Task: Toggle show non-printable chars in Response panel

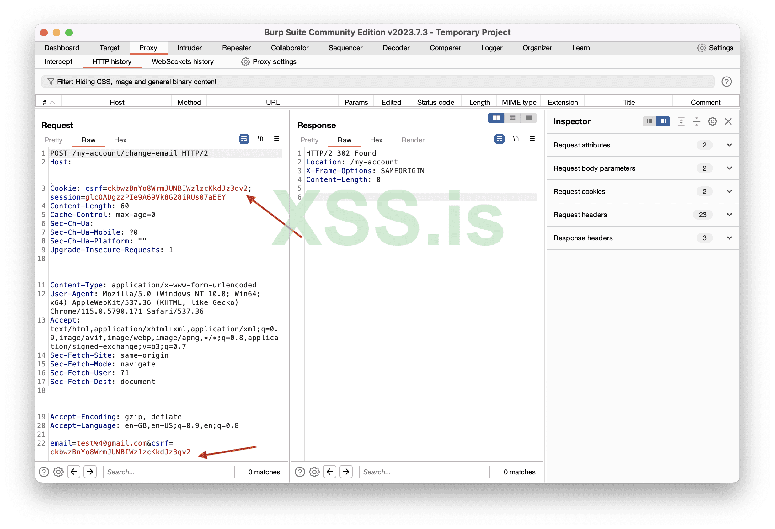Action: point(516,139)
